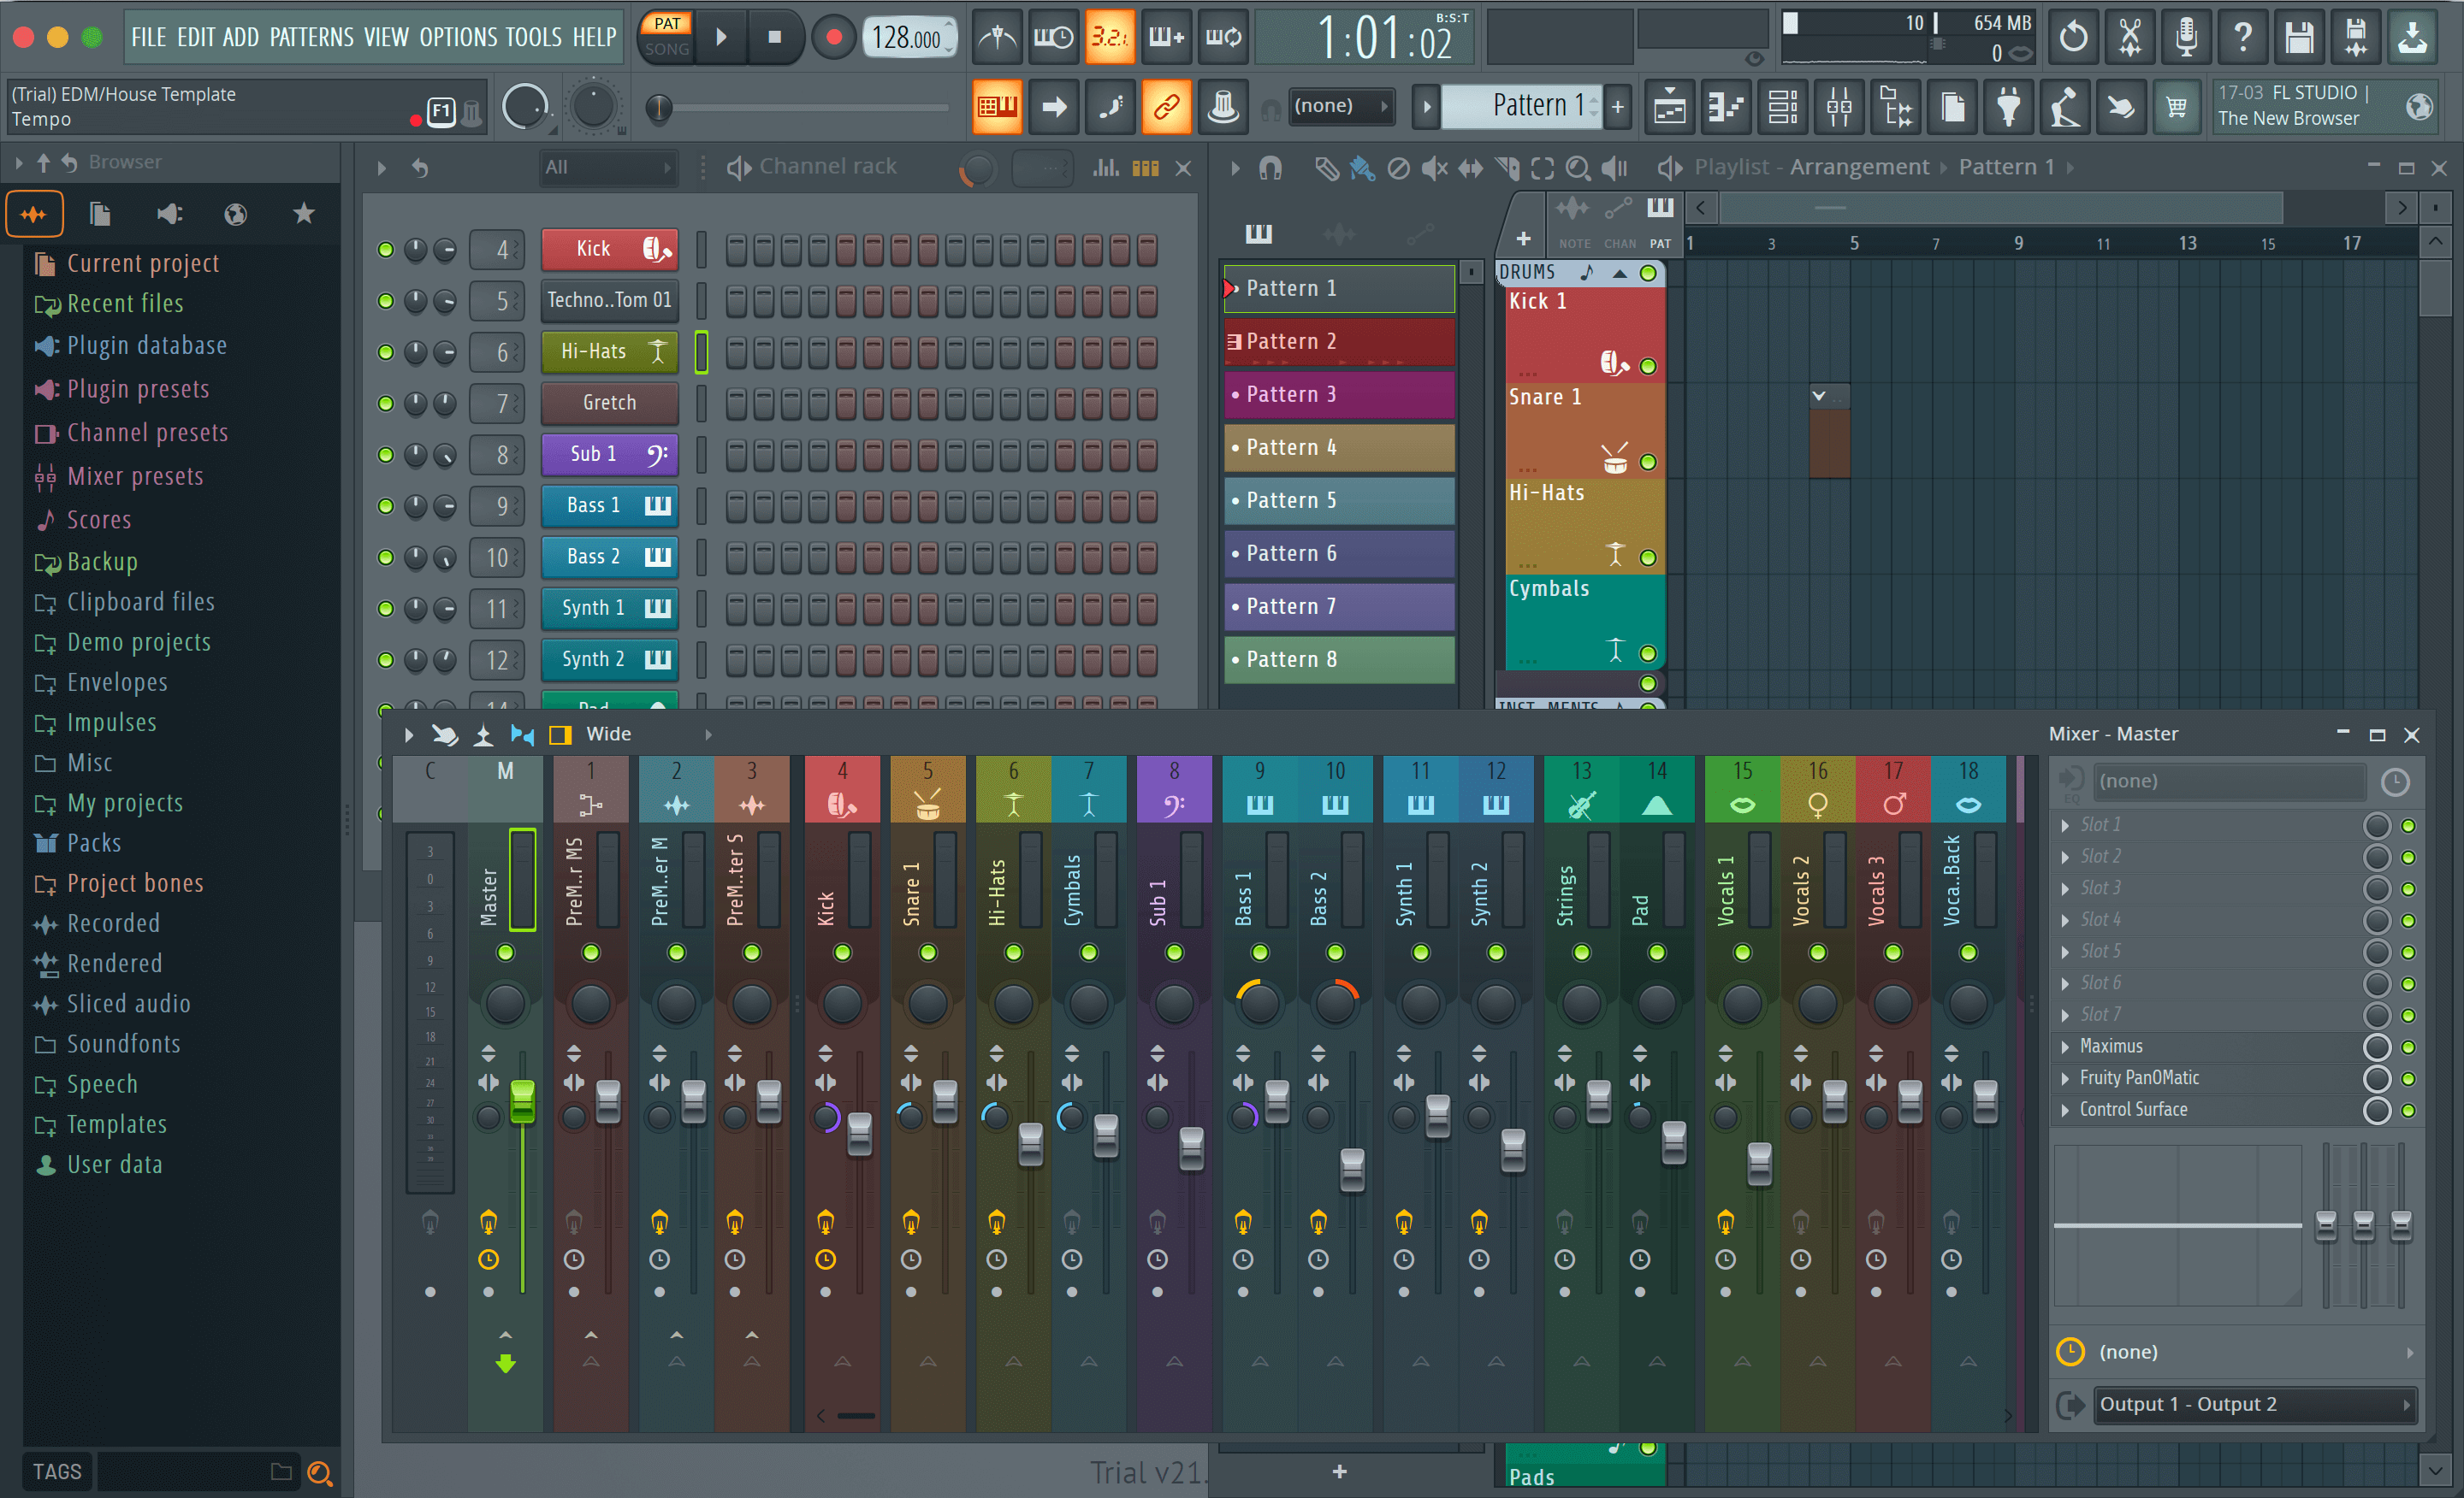Click the Sub 1 bass clef mixer icon
This screenshot has width=2464, height=1498.
point(1174,805)
